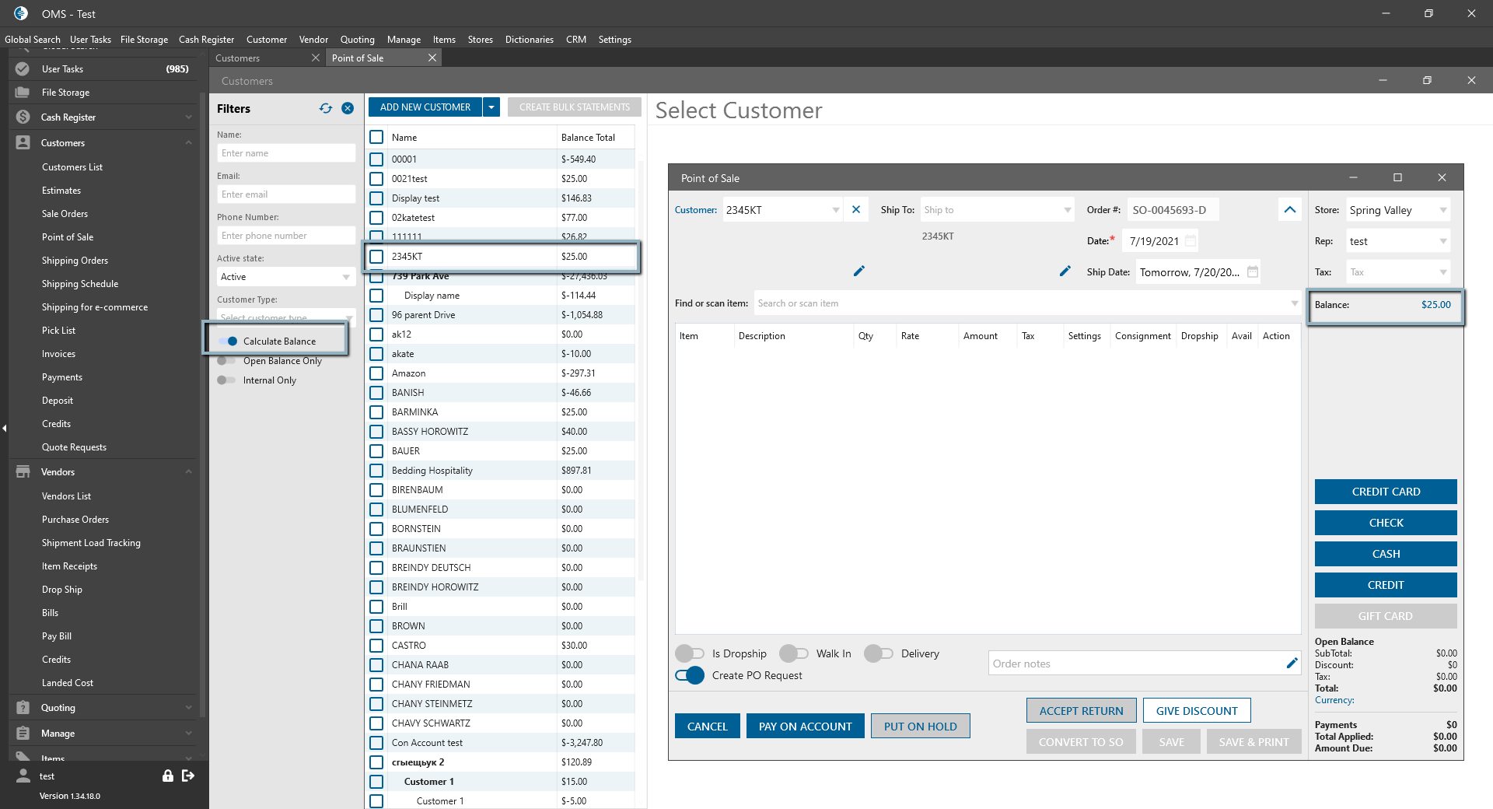Click the lock icon near username
This screenshot has height=809, width=1493.
[167, 776]
